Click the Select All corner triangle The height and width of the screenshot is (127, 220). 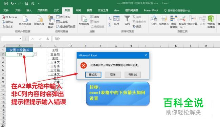pos(4,46)
